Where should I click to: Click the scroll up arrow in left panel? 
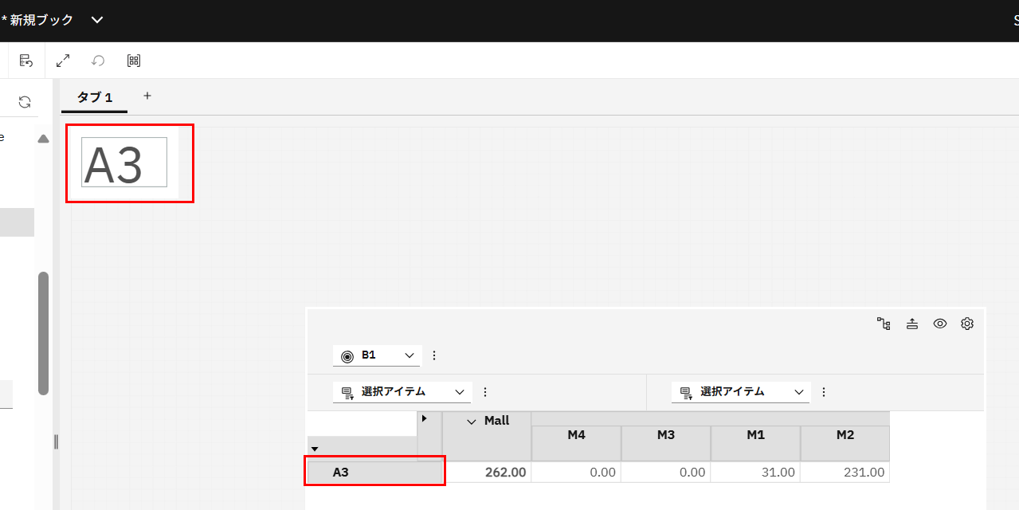click(x=44, y=139)
